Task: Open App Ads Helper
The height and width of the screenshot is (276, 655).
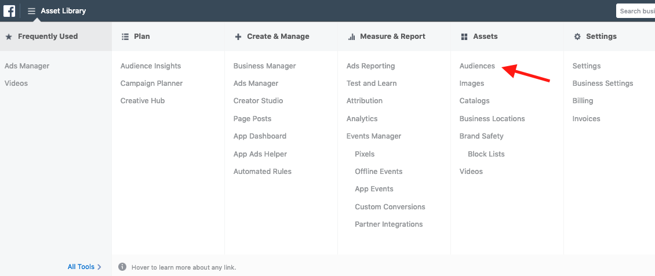Action: coord(260,154)
